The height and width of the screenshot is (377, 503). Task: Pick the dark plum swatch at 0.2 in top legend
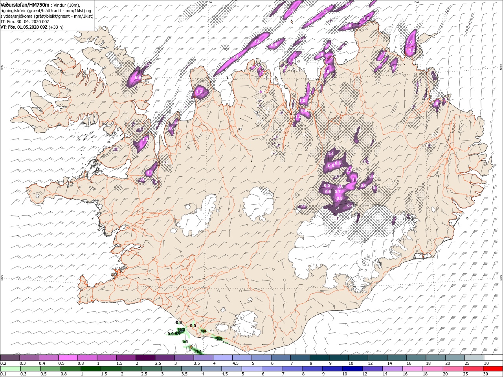coord(10,358)
